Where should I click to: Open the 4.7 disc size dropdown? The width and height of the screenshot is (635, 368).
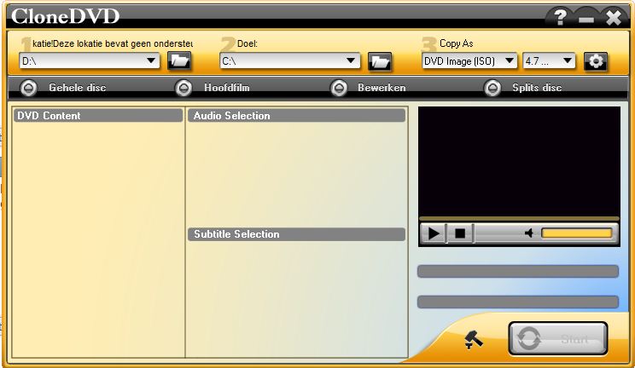tap(568, 60)
